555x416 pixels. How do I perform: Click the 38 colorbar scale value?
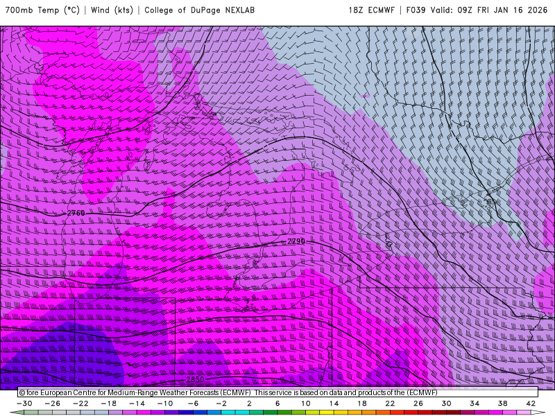click(502, 404)
